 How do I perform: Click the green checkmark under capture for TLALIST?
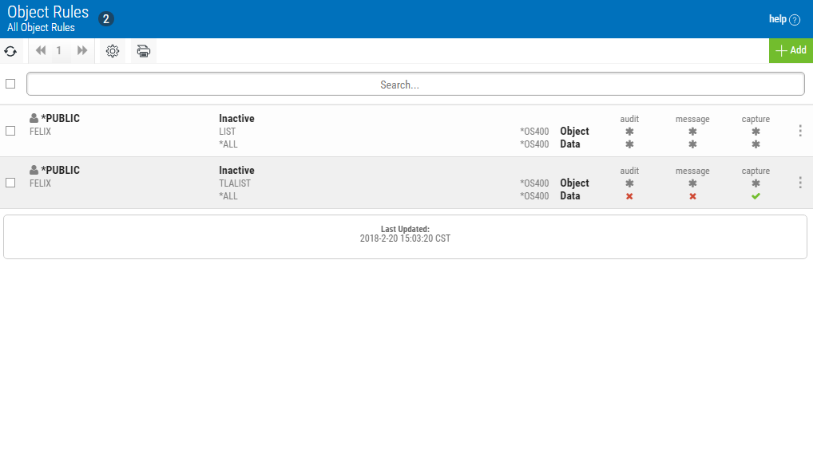(x=755, y=196)
